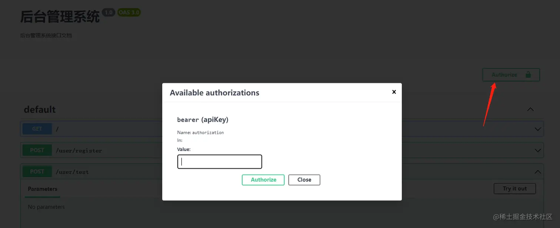Click the OAS 3.0 badge
This screenshot has width=560, height=228.
tap(129, 13)
